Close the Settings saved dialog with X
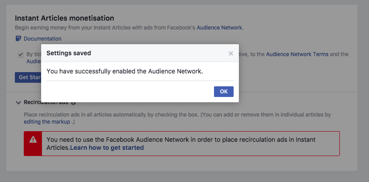 point(231,53)
